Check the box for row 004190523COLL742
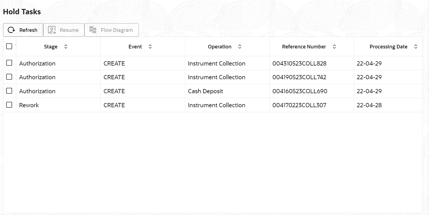The width and height of the screenshot is (429, 215). coord(9,77)
